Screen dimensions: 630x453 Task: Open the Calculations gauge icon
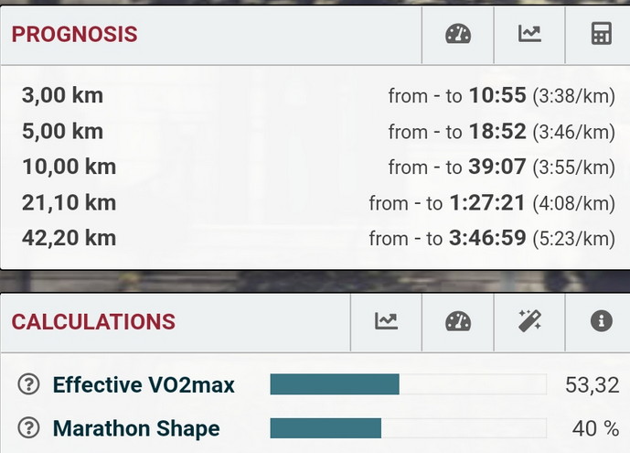pyautogui.click(x=458, y=321)
